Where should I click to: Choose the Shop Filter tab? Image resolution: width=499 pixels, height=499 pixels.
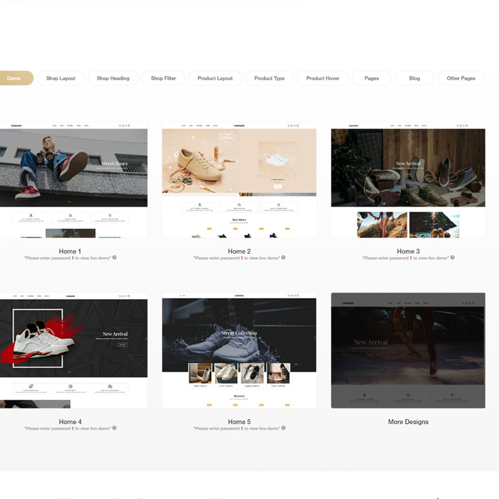(163, 78)
